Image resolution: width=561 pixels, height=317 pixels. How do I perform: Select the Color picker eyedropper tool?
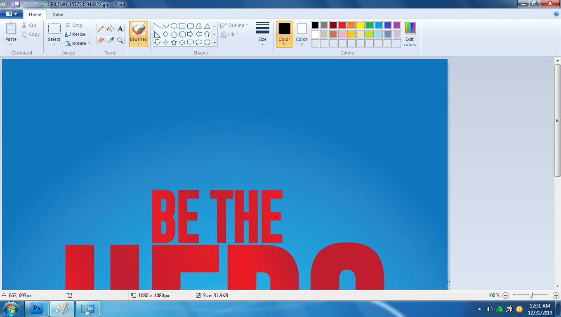tap(110, 40)
